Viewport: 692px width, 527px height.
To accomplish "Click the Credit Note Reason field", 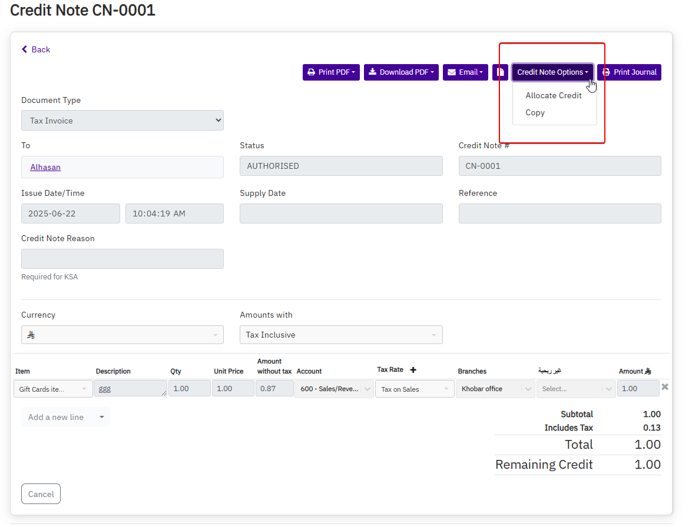I will (x=122, y=259).
